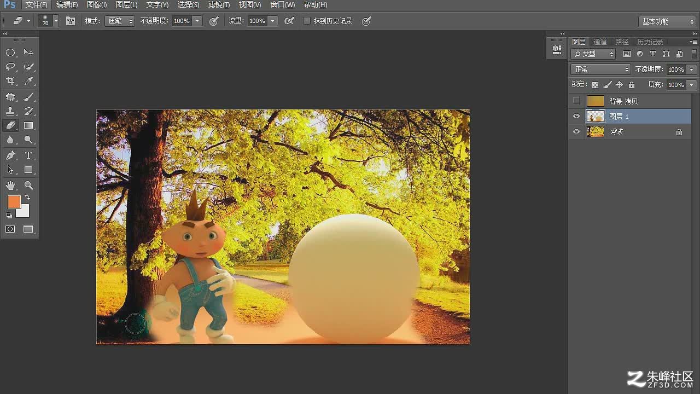The width and height of the screenshot is (700, 394).
Task: Open the 滤镜(T) menu
Action: (219, 4)
